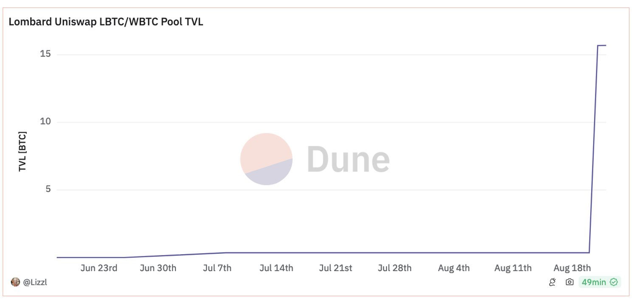Click the Jun 23rd x-axis label
The height and width of the screenshot is (308, 637).
99,268
